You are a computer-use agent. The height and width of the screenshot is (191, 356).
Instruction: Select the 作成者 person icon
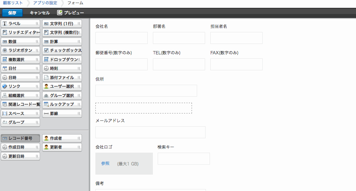tap(46, 138)
